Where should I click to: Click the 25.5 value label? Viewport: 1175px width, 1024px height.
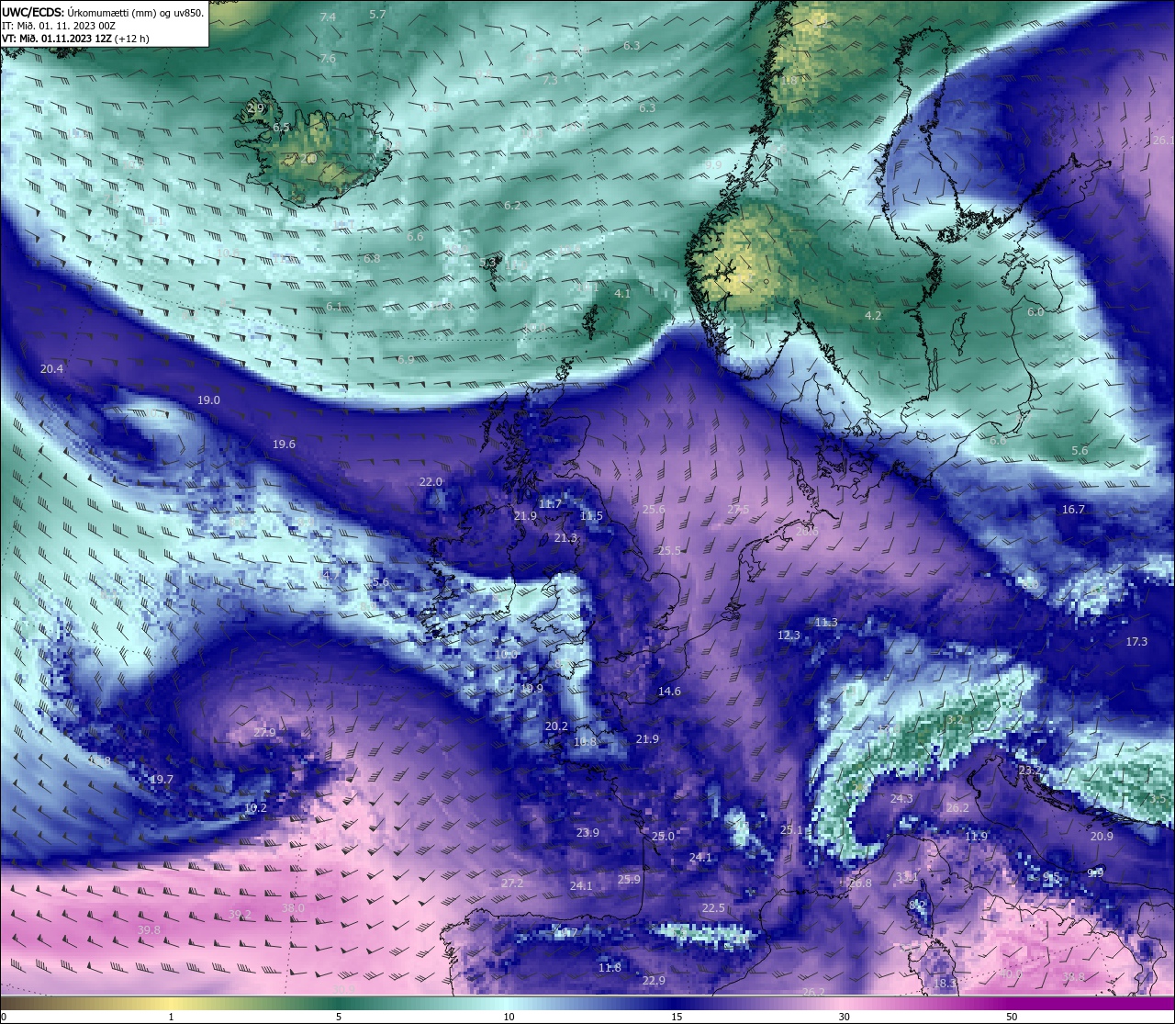[669, 551]
